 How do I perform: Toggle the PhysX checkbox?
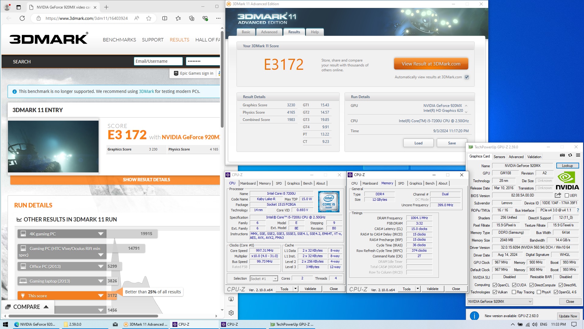[539, 292]
